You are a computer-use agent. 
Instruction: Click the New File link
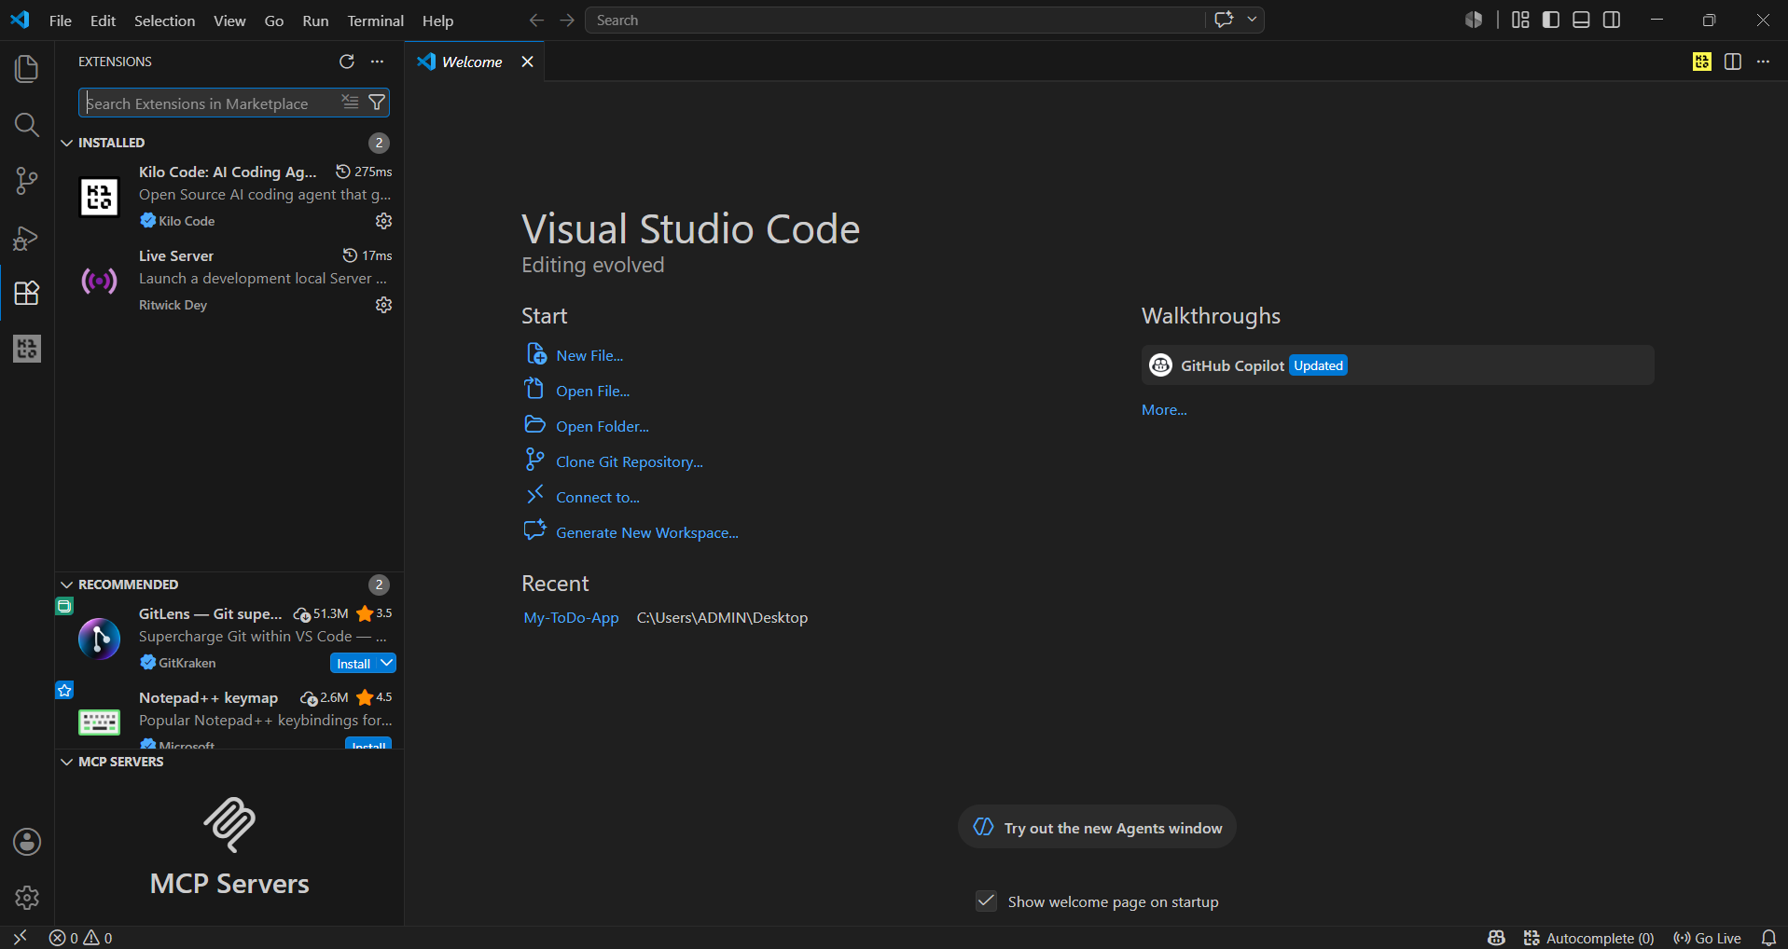tap(589, 355)
